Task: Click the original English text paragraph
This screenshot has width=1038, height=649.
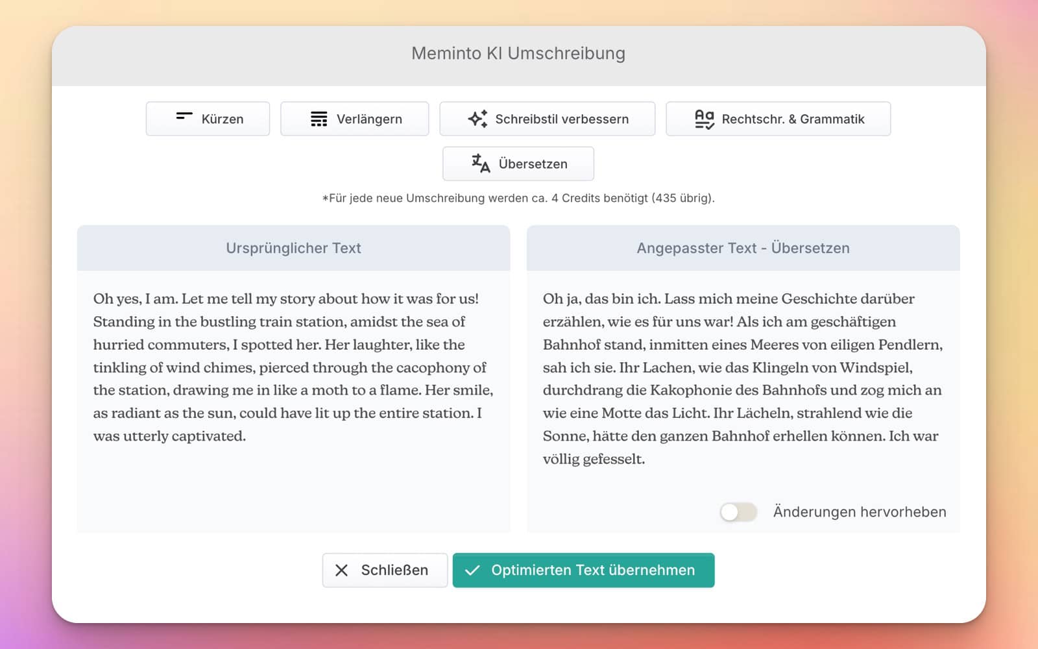Action: coord(293,367)
